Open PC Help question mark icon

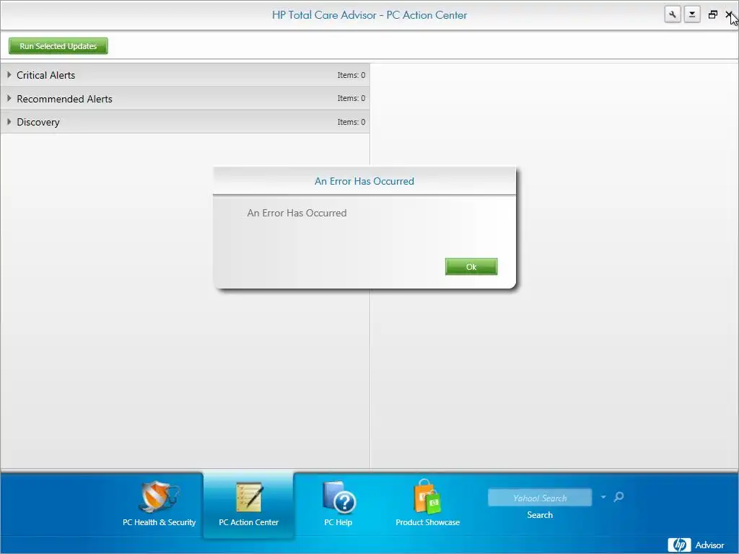pyautogui.click(x=338, y=497)
